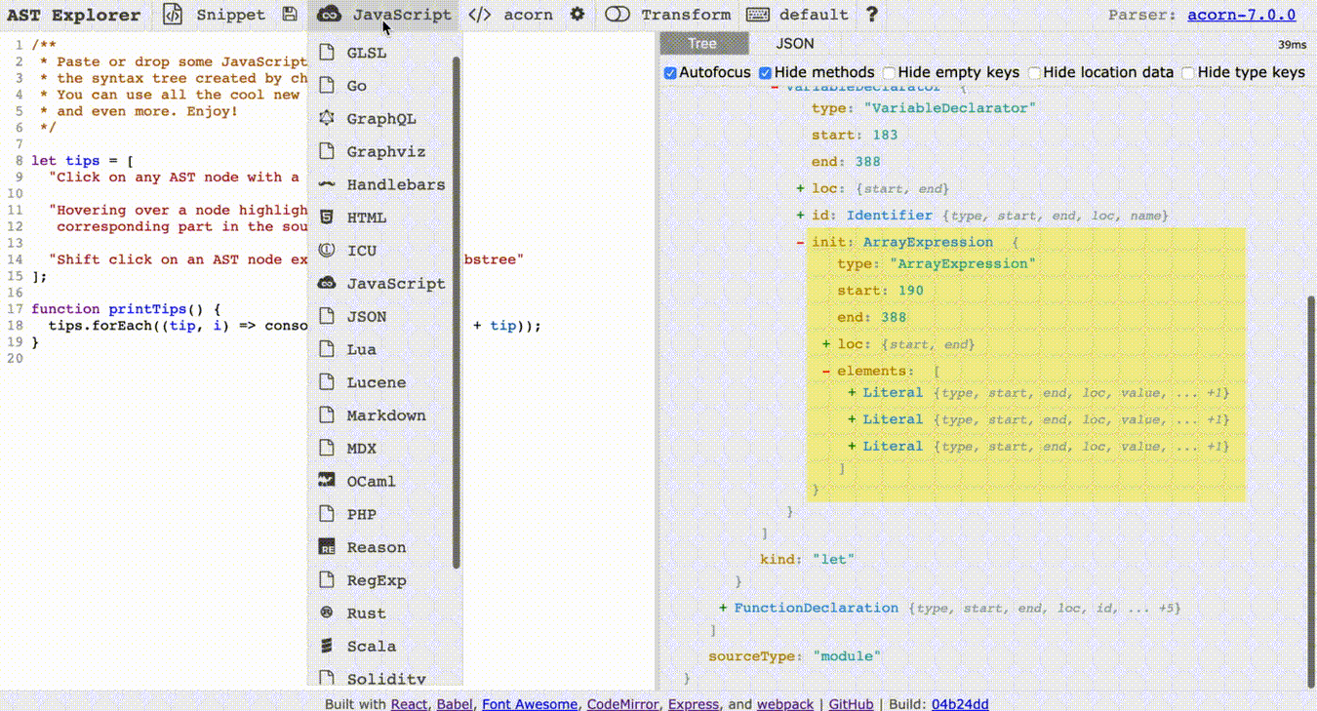Enable Hide empty keys checkbox
Screen dimensions: 1317x711
(889, 73)
